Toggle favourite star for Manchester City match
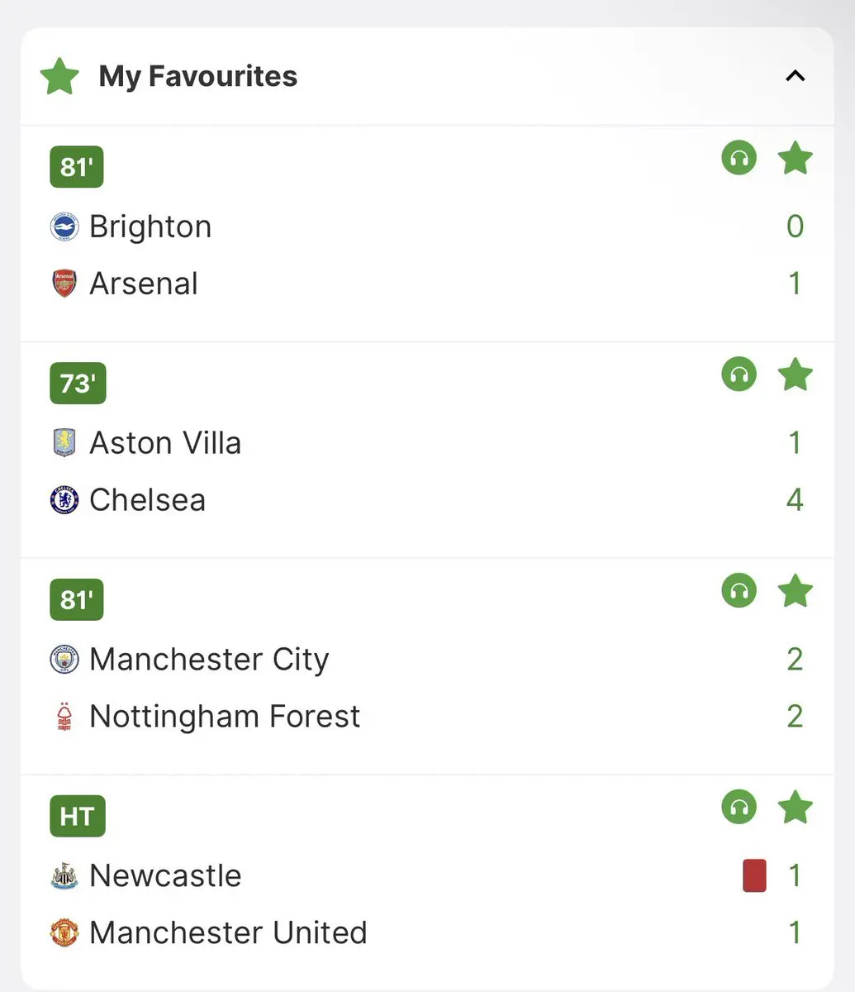Screen dimensions: 855x992 795,591
